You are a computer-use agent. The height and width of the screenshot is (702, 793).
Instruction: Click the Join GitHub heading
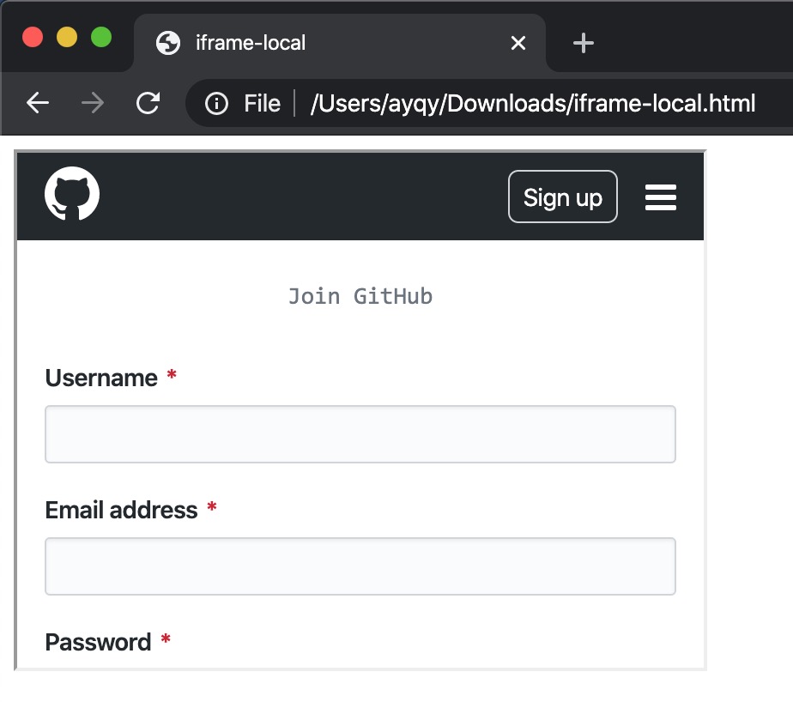tap(360, 297)
